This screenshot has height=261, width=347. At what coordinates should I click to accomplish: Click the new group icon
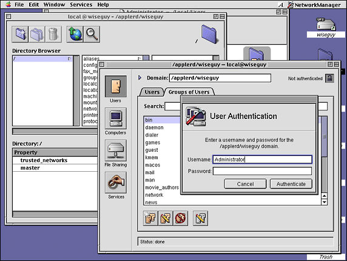pyautogui.click(x=150, y=218)
